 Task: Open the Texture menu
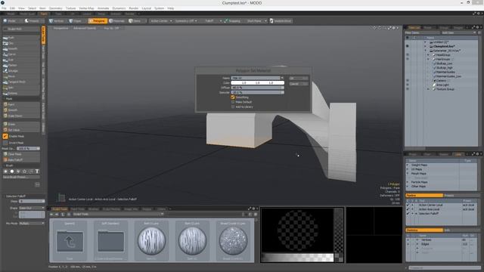(x=70, y=8)
